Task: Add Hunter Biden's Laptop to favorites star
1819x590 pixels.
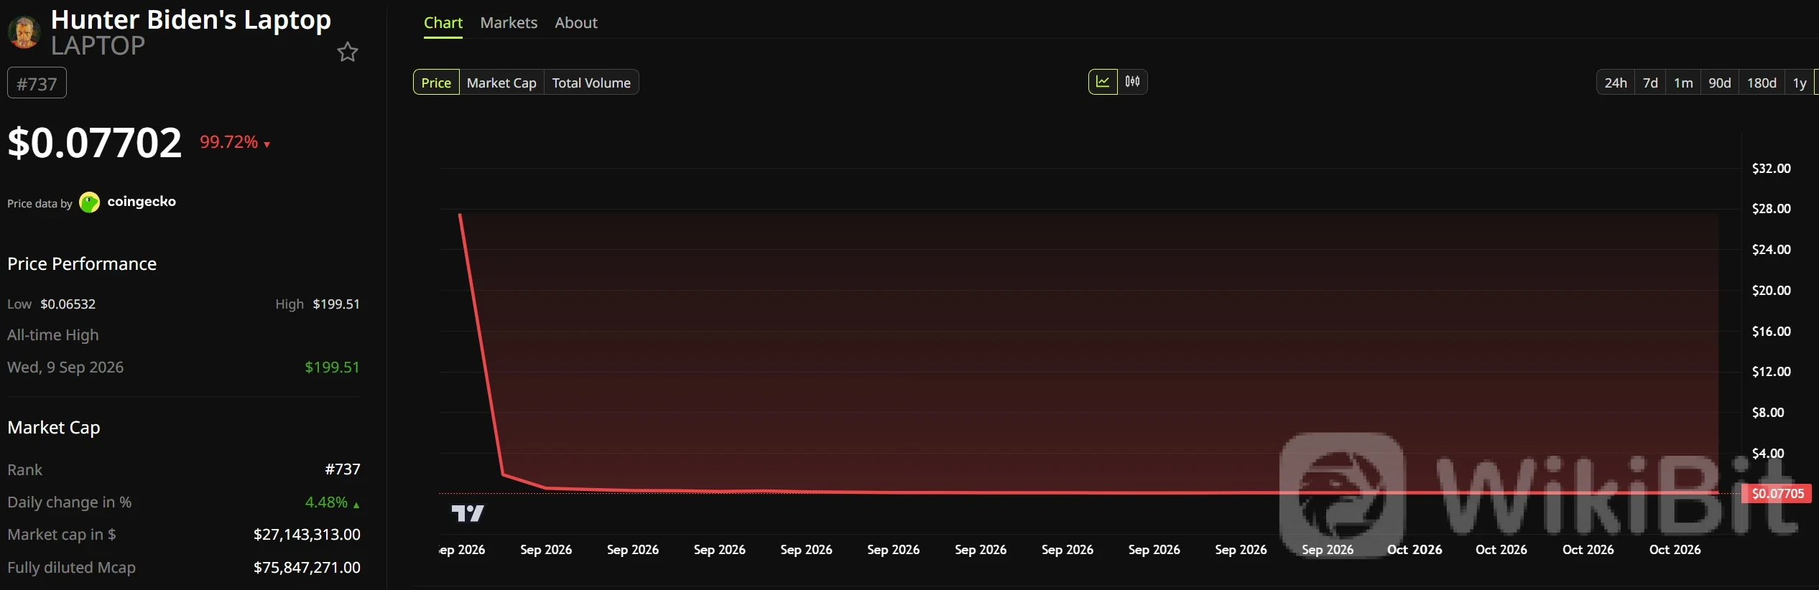Action: pyautogui.click(x=348, y=52)
